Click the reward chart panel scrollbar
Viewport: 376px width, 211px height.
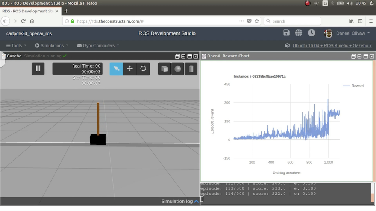pos(374,121)
